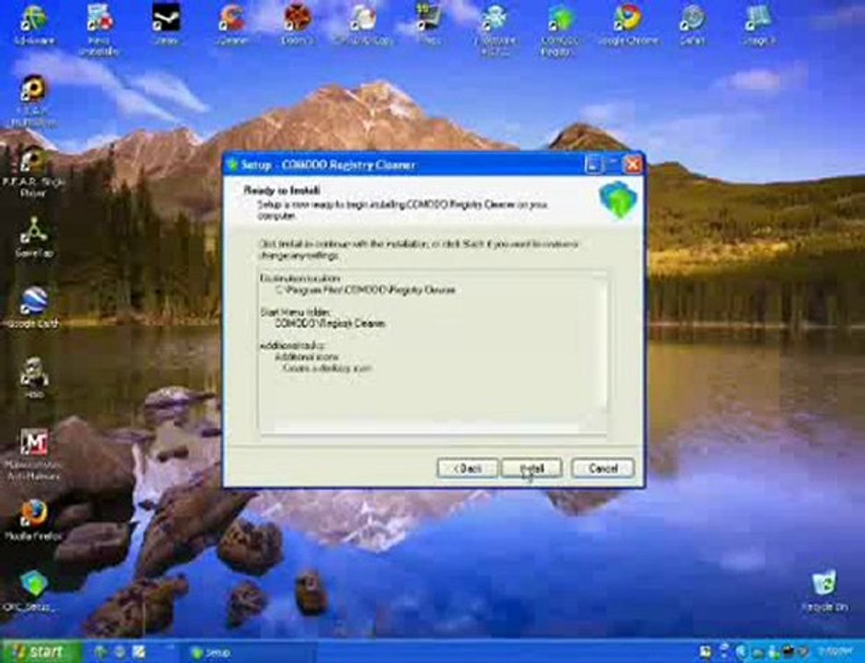Image resolution: width=865 pixels, height=663 pixels.
Task: Open the Ad-Aware desktop shortcut
Action: pyautogui.click(x=34, y=25)
